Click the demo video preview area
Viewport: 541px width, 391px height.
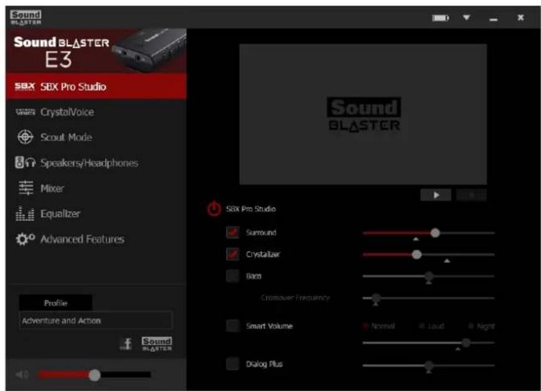(363, 114)
